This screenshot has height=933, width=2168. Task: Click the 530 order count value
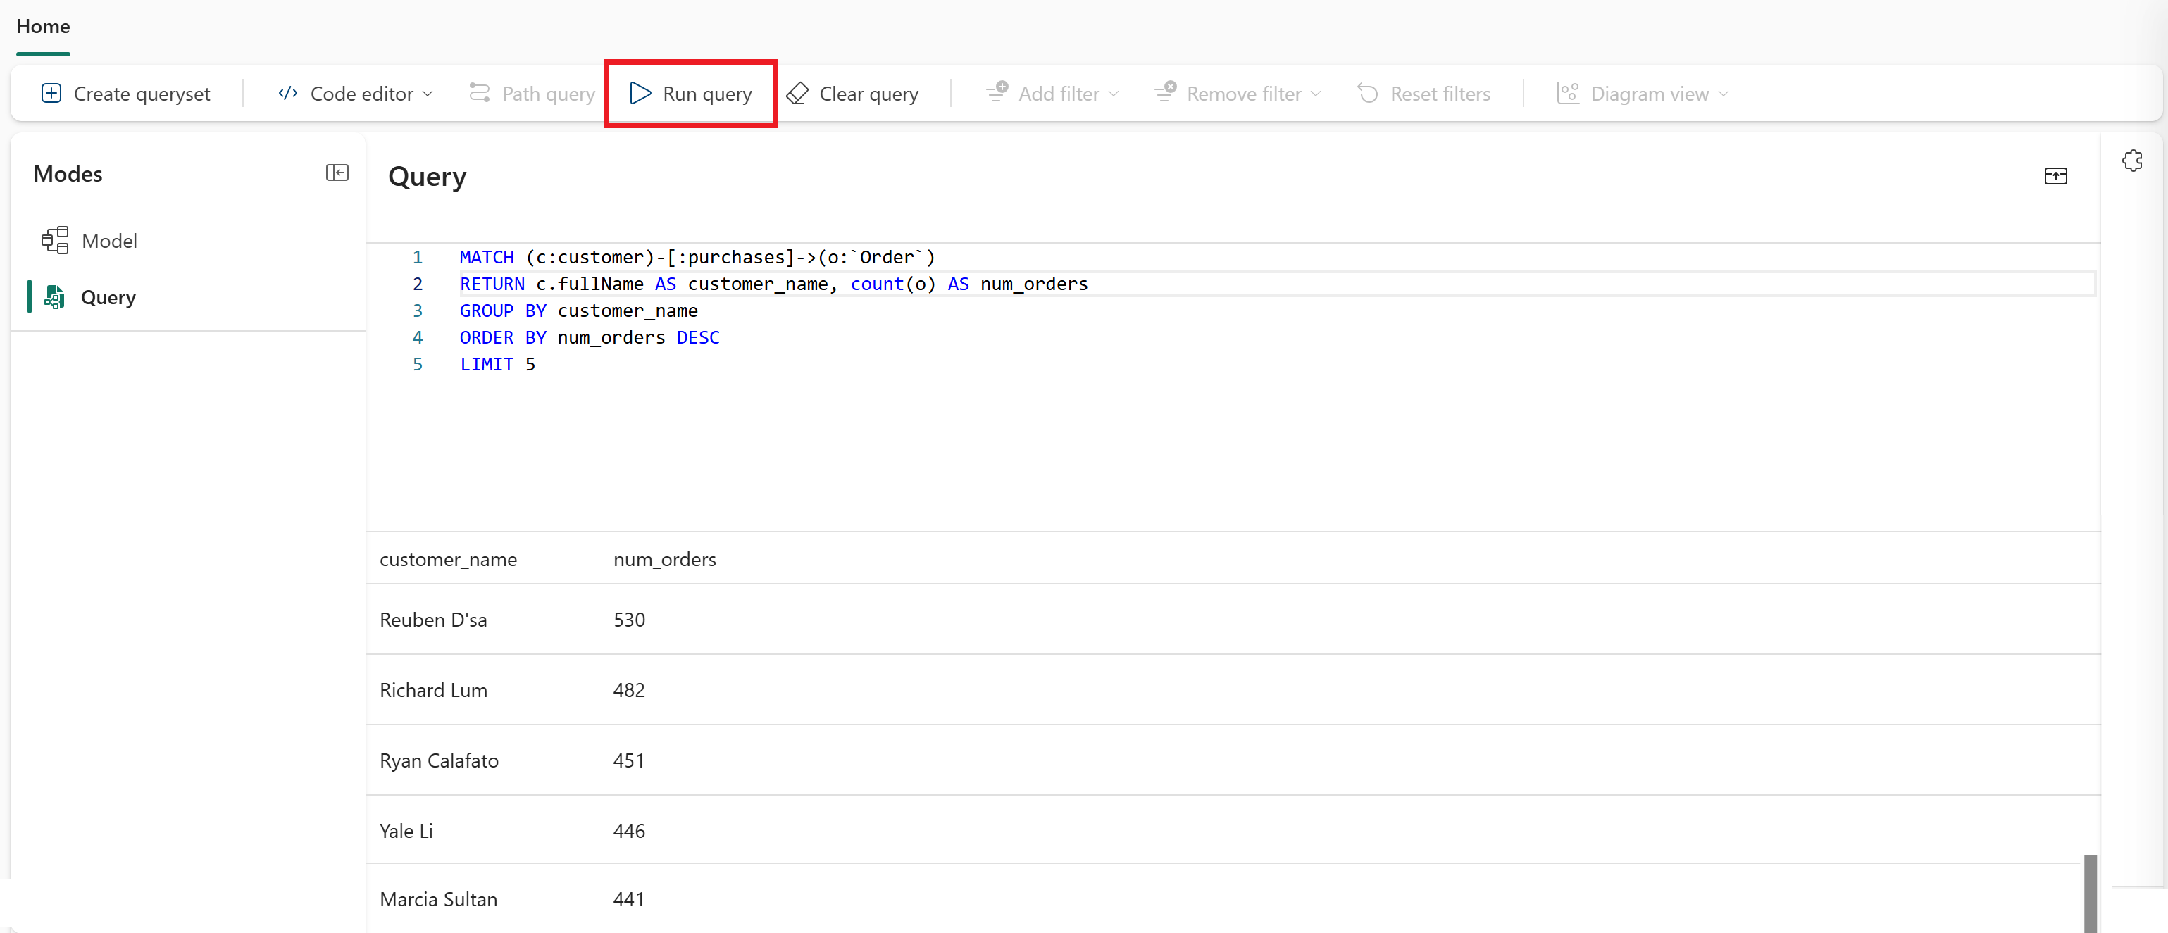629,620
